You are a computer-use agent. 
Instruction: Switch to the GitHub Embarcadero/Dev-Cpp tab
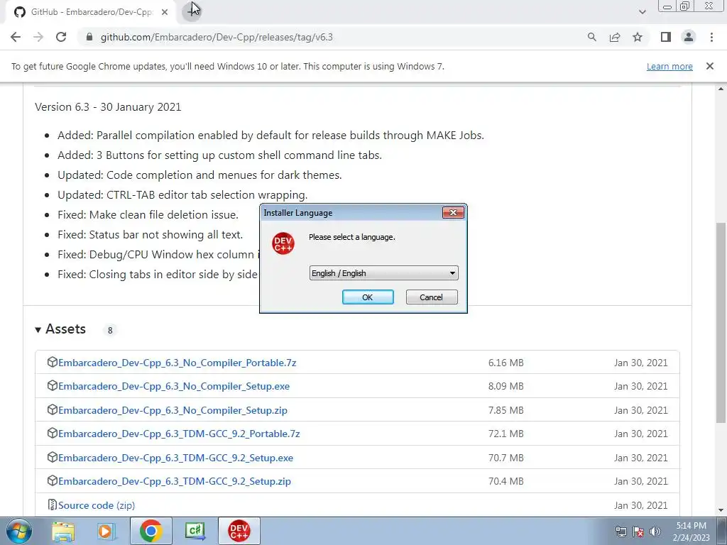pyautogui.click(x=90, y=12)
